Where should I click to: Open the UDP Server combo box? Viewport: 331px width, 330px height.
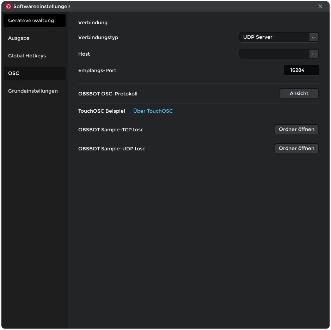(274, 37)
